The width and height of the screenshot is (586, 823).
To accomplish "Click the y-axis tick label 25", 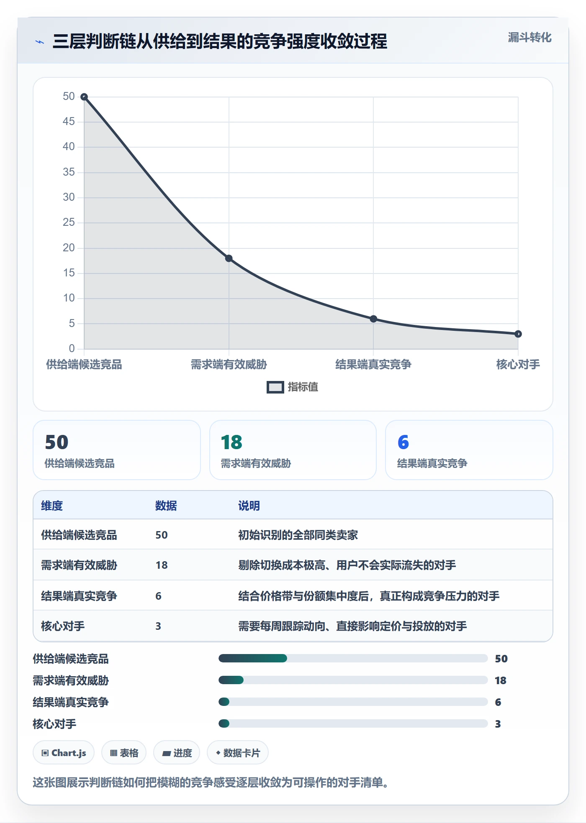I will tap(69, 222).
